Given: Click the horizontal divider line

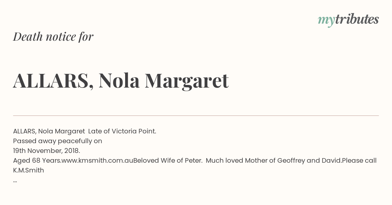Looking at the screenshot, I should tap(196, 116).
